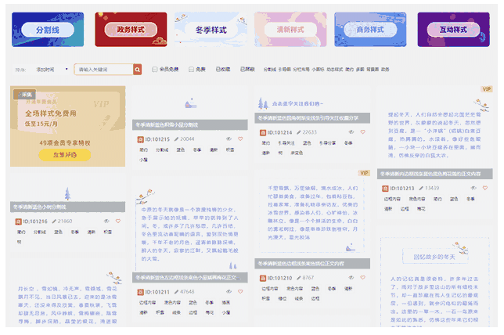
Task: Toggle the eye-slash icon on card ID:101211
Action: click(229, 292)
